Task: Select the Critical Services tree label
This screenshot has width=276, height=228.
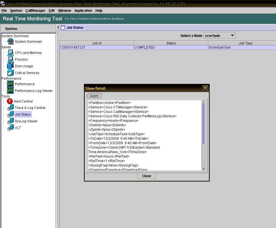Action: pos(27,73)
